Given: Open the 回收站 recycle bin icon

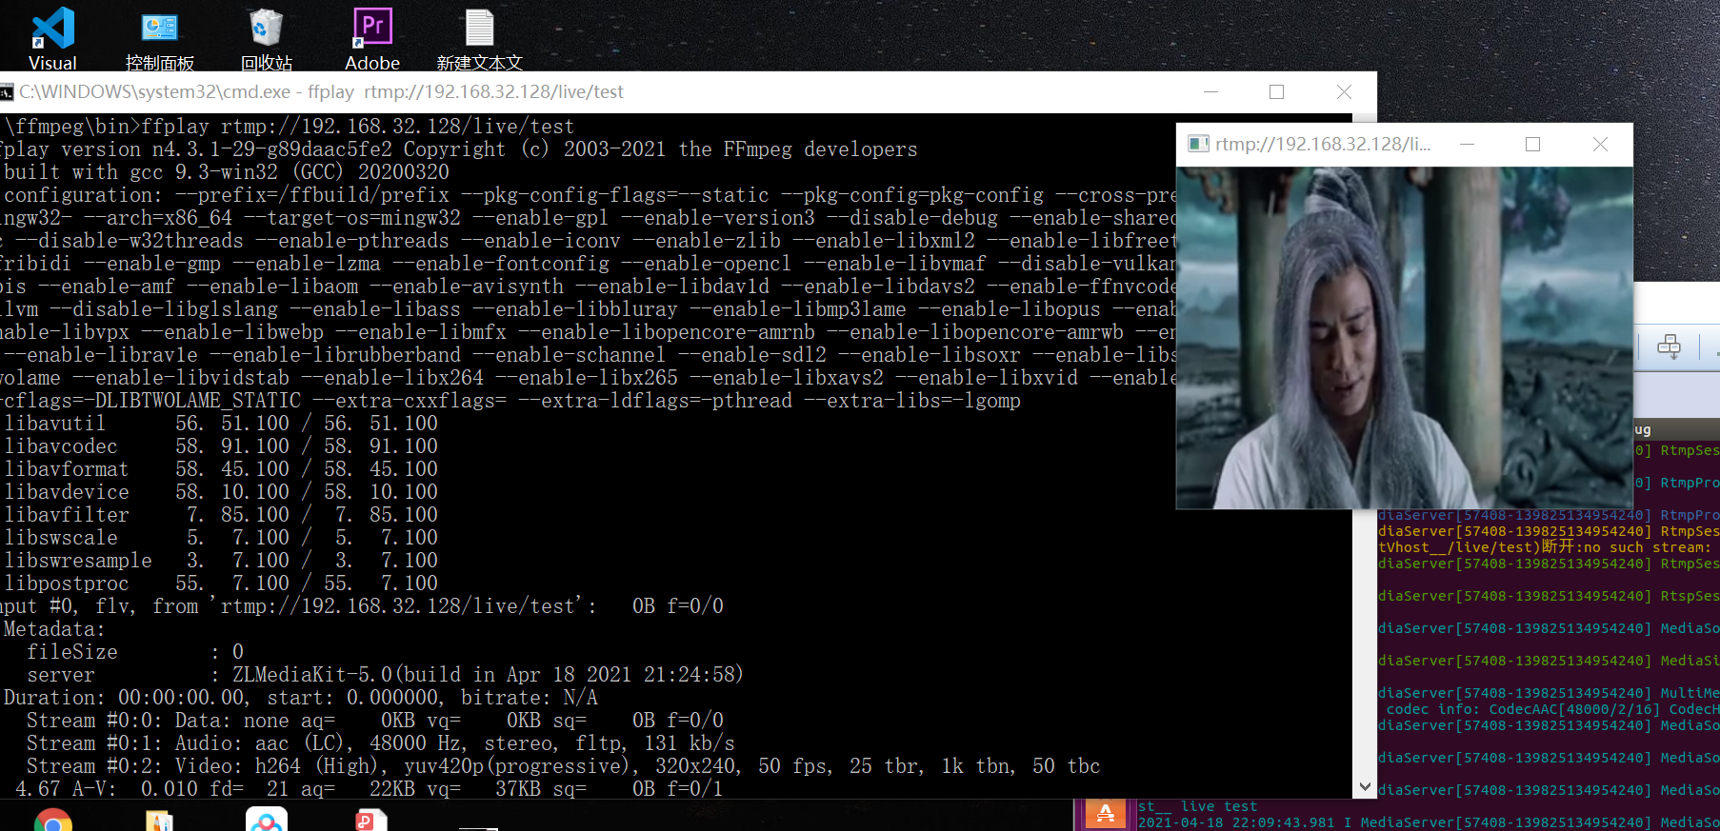Looking at the screenshot, I should [x=266, y=38].
